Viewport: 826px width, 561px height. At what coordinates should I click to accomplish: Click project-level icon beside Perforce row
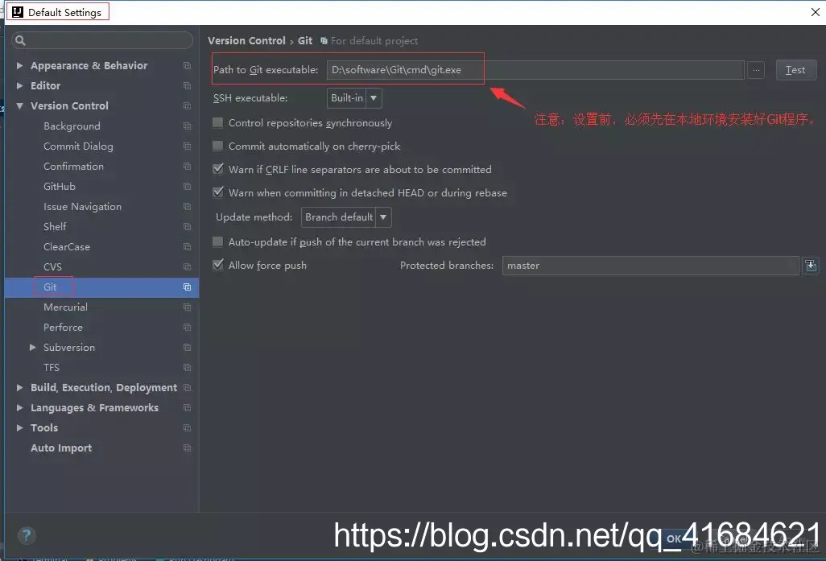[187, 327]
